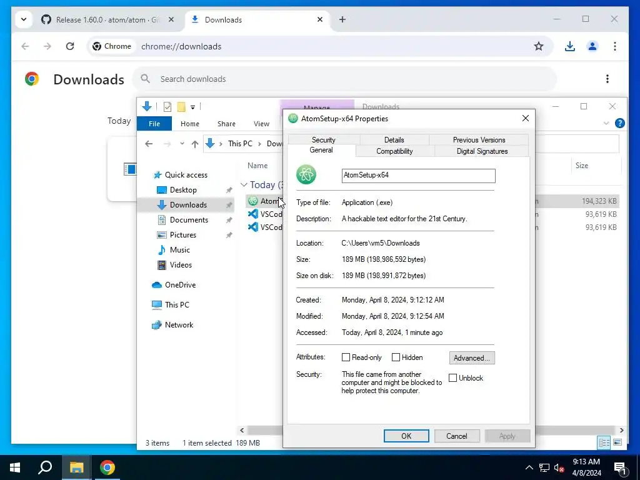Select the AtomSetup file in the list
The image size is (640, 480).
(x=265, y=201)
